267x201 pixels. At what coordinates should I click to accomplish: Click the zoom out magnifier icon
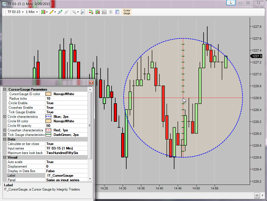pos(67,12)
